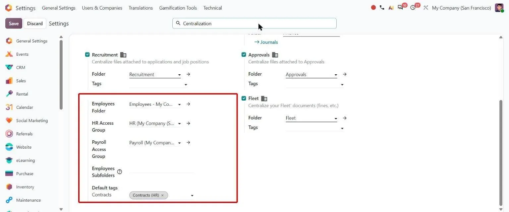Click the sidebar scroll down arrow

click(61, 209)
